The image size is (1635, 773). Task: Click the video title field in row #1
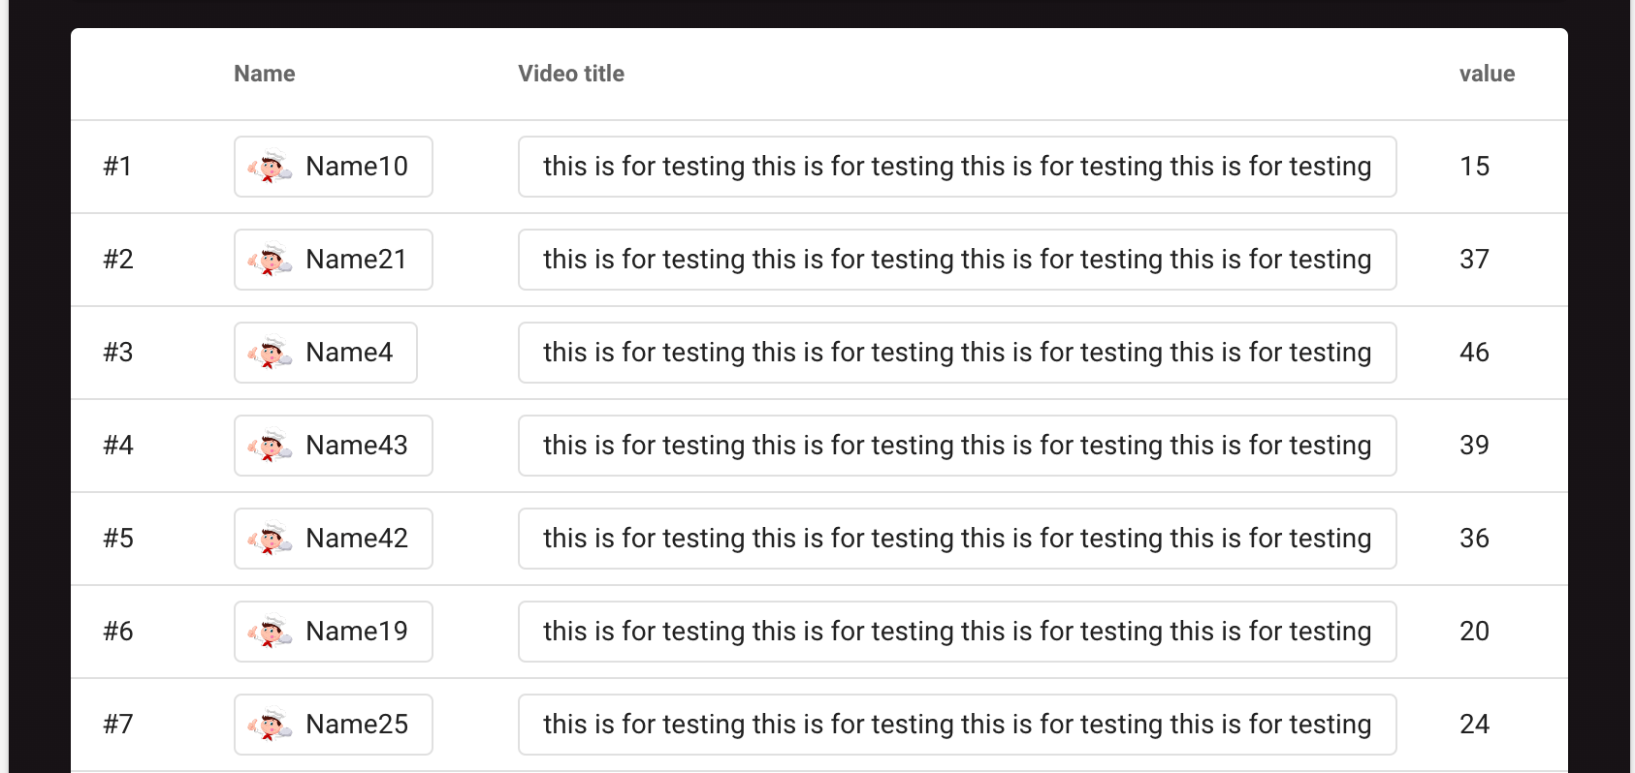(956, 166)
